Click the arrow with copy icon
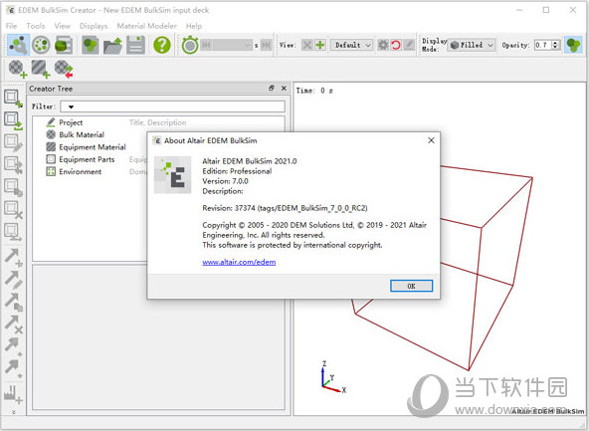The width and height of the screenshot is (589, 431). point(13,302)
